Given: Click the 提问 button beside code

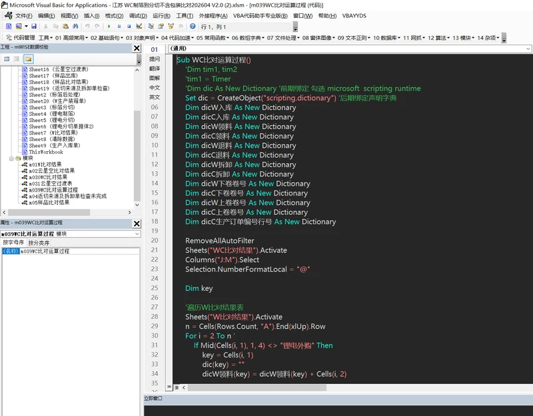Looking at the screenshot, I should pos(155,59).
